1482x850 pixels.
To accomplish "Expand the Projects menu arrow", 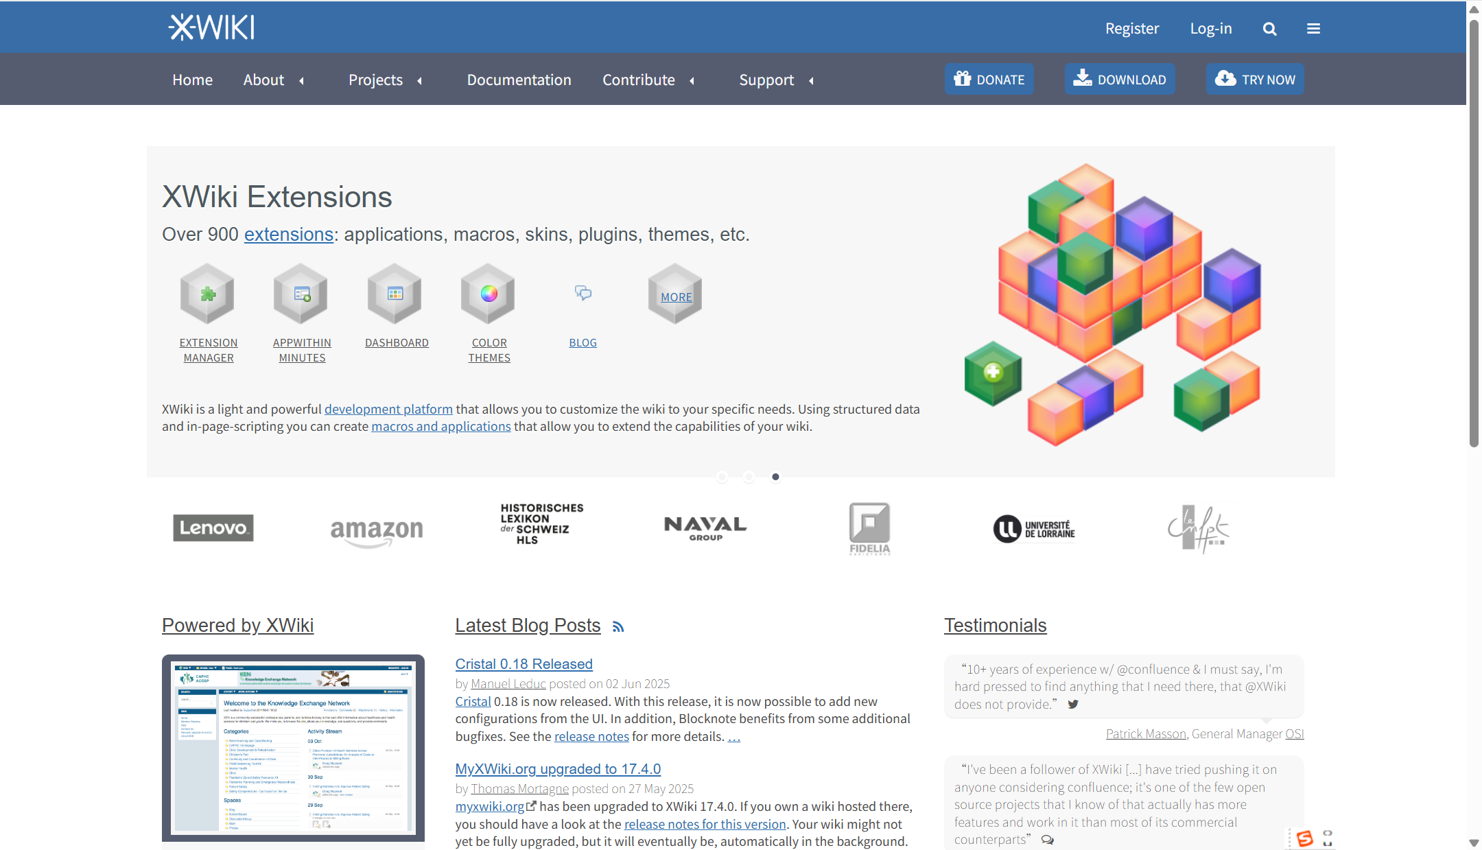I will pos(419,81).
